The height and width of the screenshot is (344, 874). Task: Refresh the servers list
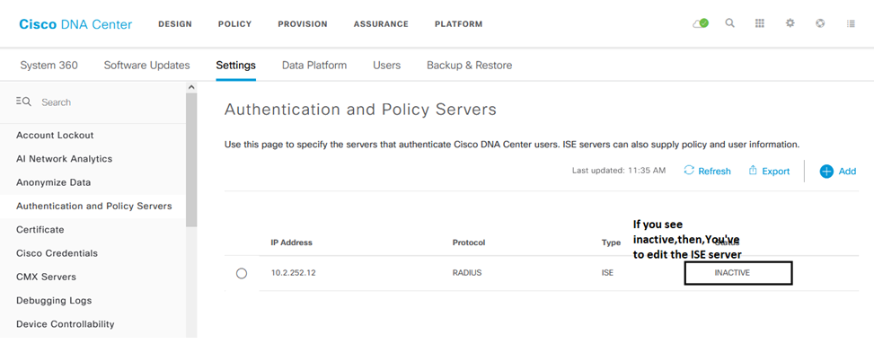point(707,172)
